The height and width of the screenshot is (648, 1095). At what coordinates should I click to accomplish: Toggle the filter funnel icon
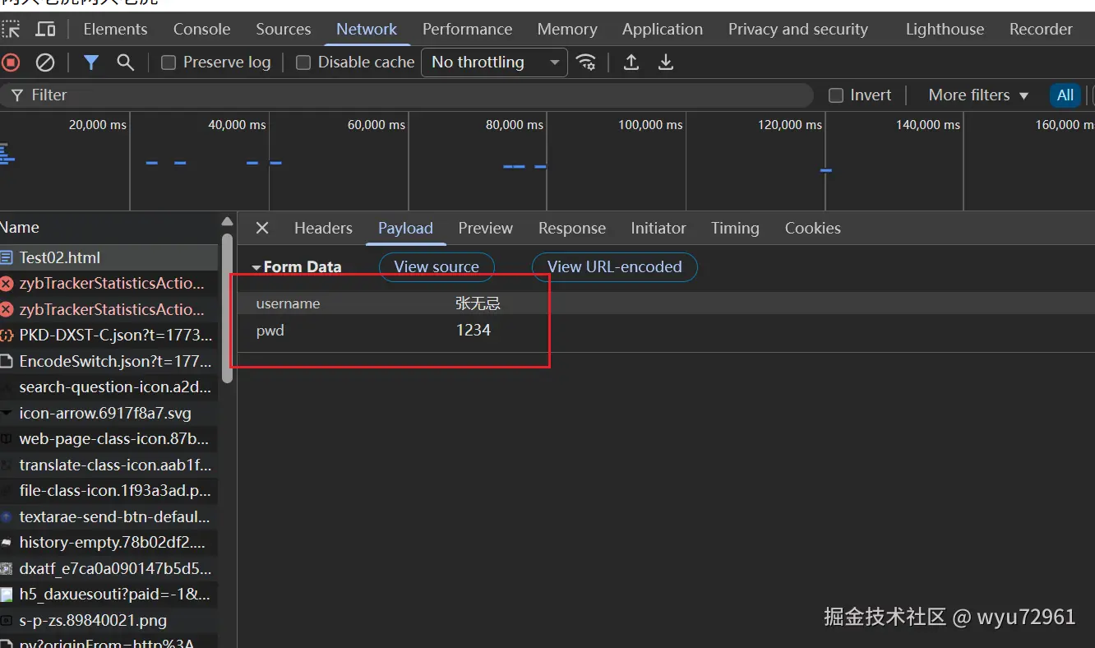[x=91, y=62]
